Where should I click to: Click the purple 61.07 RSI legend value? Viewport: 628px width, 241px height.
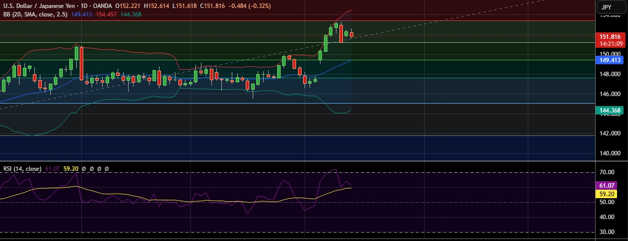pos(52,169)
